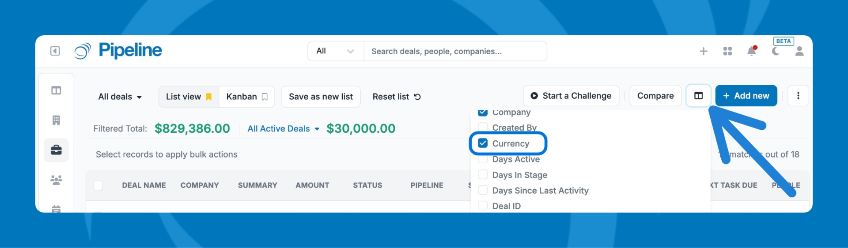
Task: Open the All search scope dropdown
Action: (335, 51)
